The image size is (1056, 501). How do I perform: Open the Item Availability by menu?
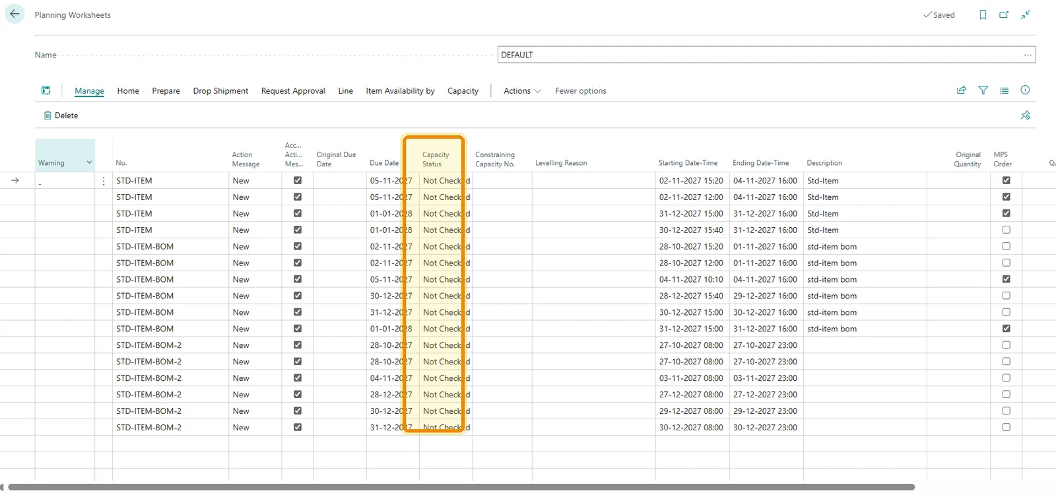[400, 91]
